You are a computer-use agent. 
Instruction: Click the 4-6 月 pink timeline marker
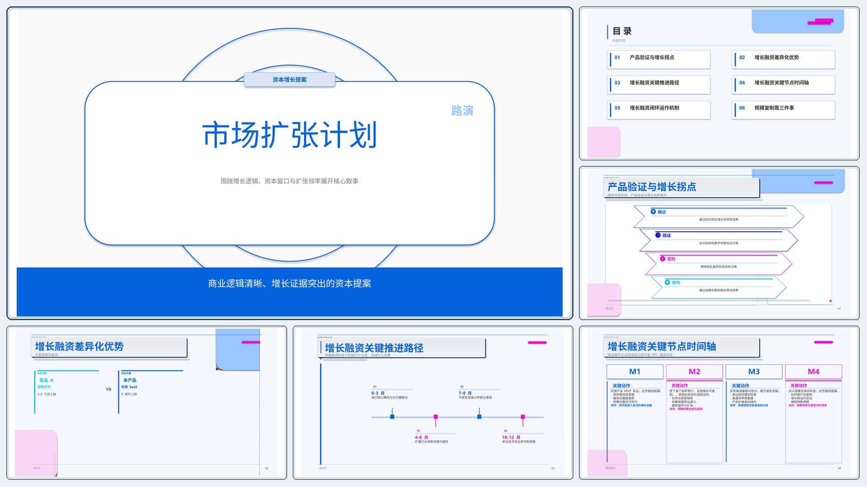(436, 417)
